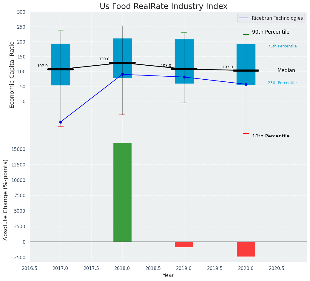Click the 'Median' label
The width and height of the screenshot is (310, 281).
click(x=286, y=70)
